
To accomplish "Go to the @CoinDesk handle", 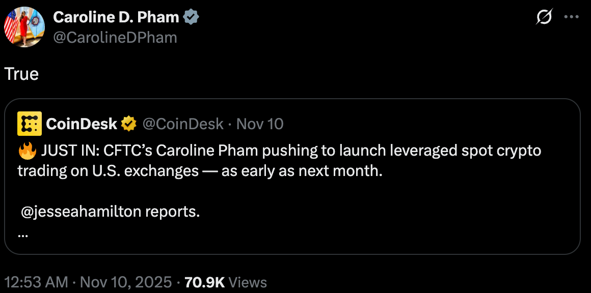I will coord(182,124).
